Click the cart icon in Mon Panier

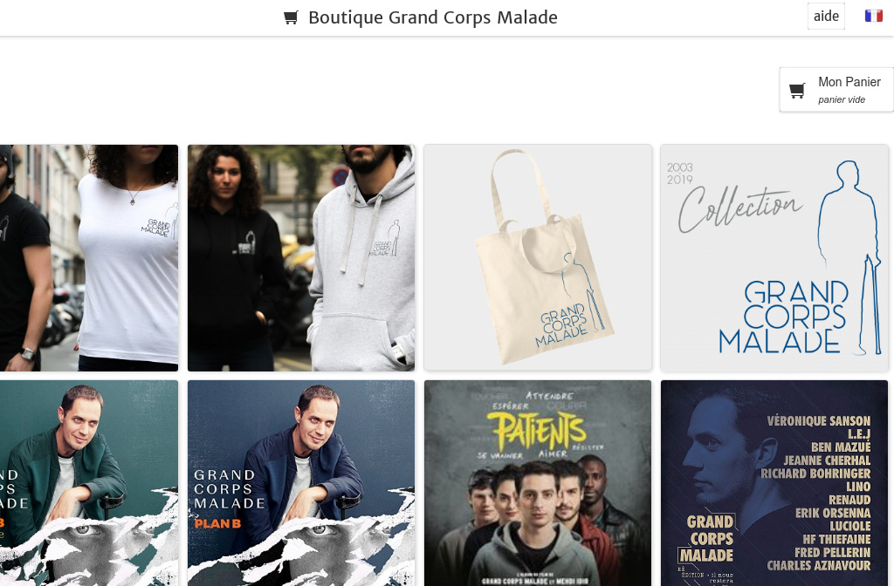click(x=797, y=90)
